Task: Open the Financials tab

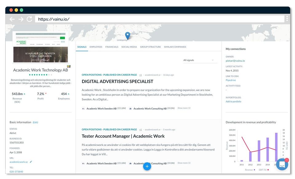Action: pyautogui.click(x=112, y=47)
